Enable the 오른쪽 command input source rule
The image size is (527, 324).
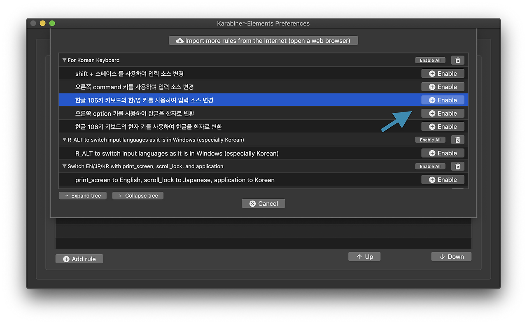click(x=443, y=87)
